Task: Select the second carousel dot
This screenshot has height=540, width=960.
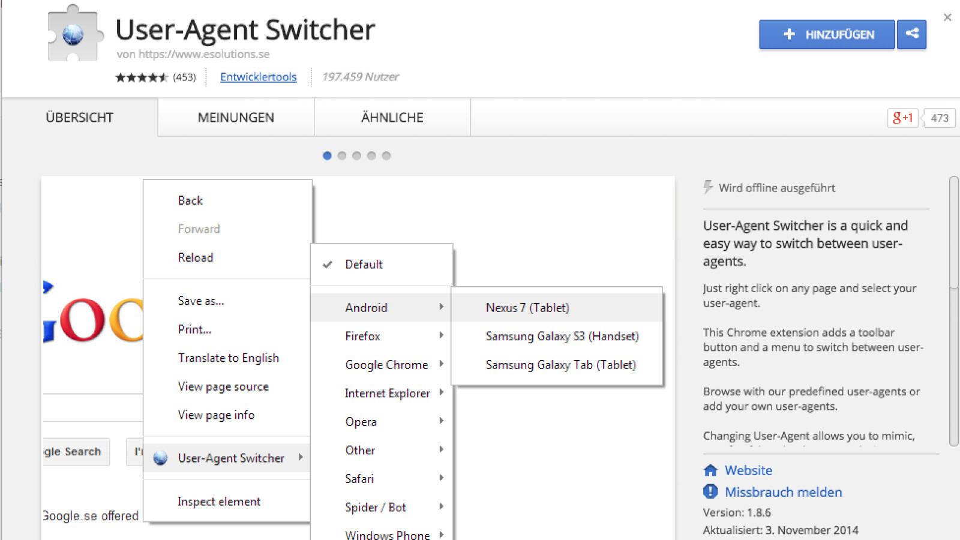Action: point(342,156)
